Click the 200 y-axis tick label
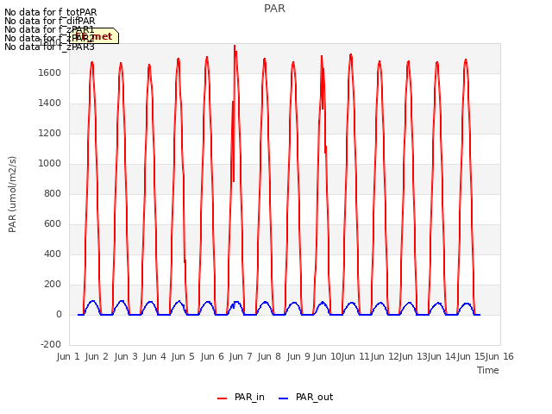The height and width of the screenshot is (414, 552). [53, 284]
